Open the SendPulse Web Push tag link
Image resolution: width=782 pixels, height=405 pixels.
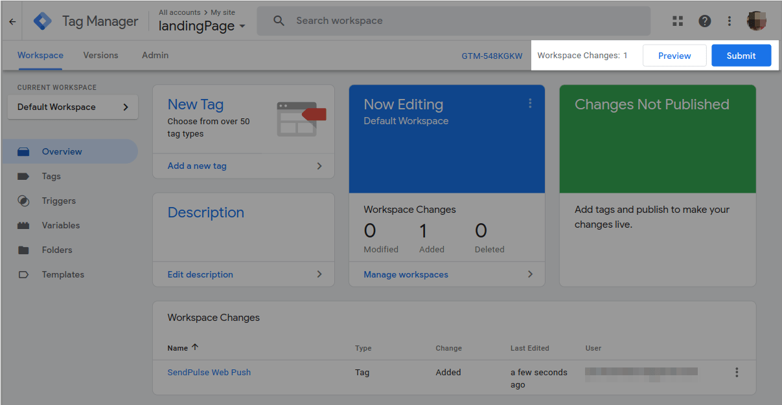(x=209, y=373)
